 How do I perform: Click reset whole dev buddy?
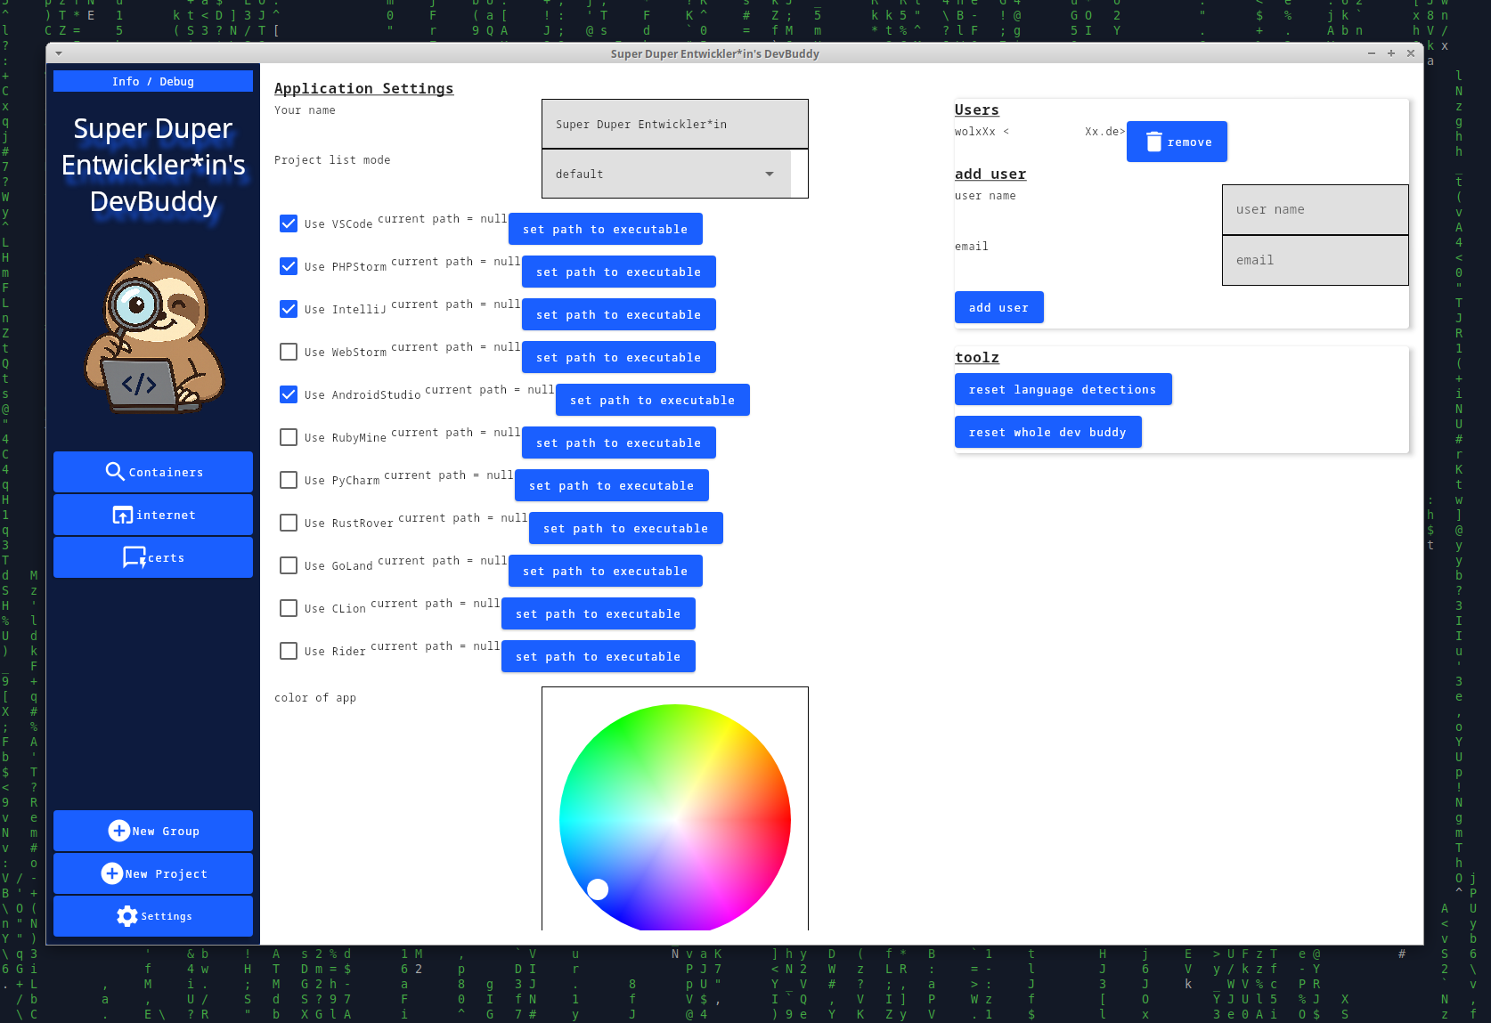pos(1047,431)
